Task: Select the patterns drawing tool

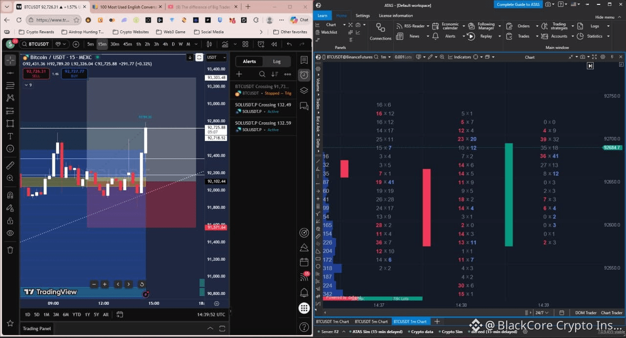Action: click(10, 98)
